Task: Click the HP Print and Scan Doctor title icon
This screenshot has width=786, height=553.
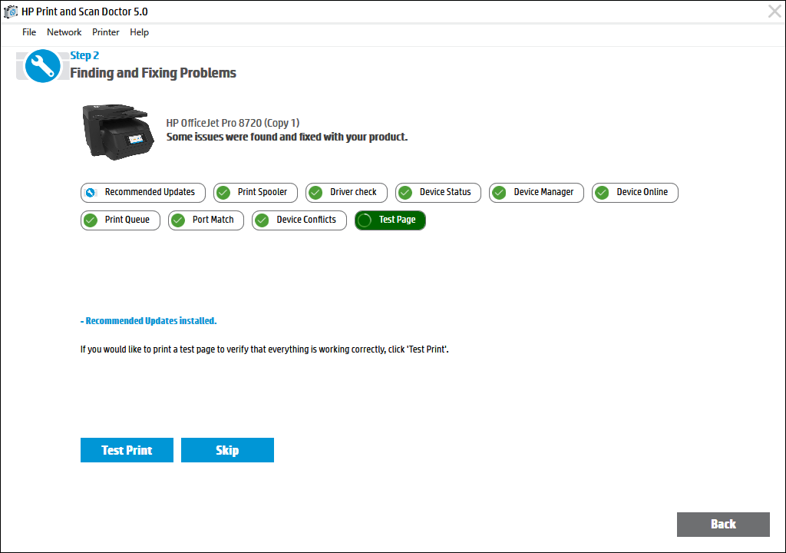Action: click(11, 11)
